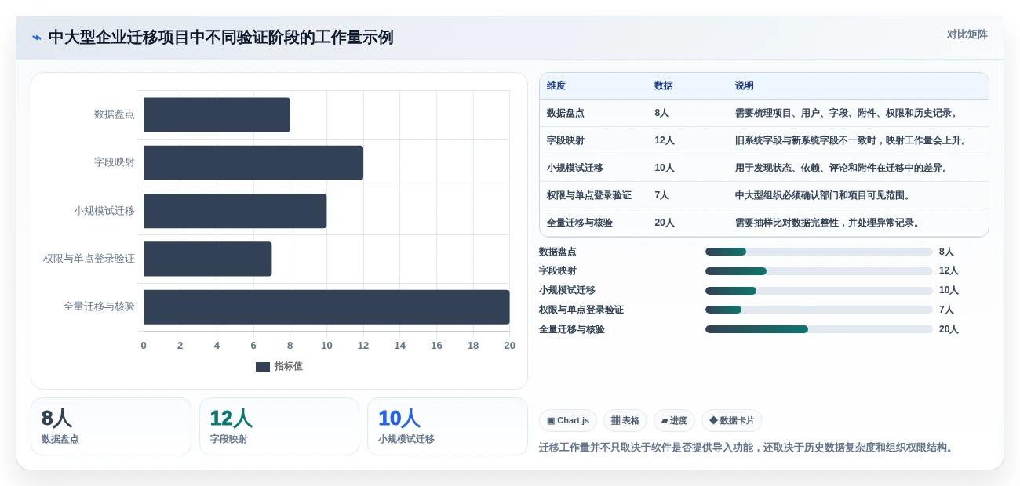
Task: Click the 数据卡片 chip
Action: click(x=732, y=421)
